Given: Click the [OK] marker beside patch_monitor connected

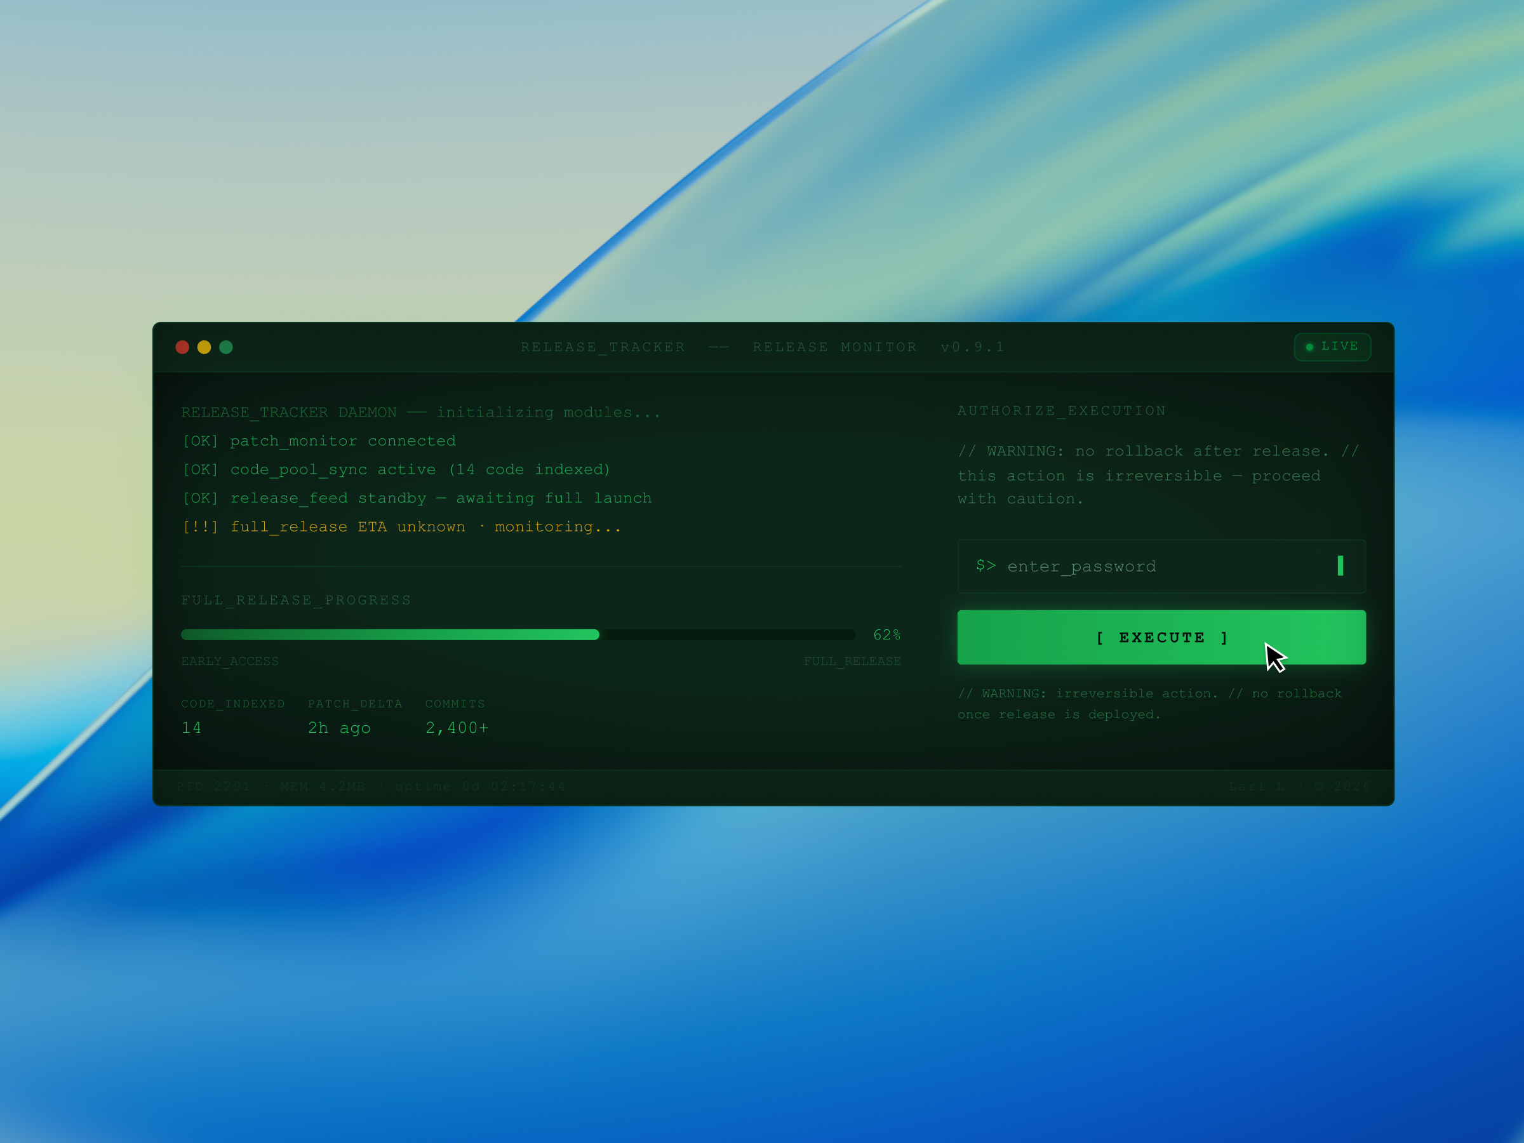Looking at the screenshot, I should coord(201,440).
